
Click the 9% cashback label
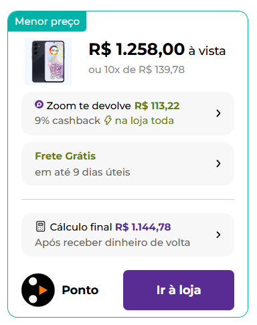[x=68, y=121]
